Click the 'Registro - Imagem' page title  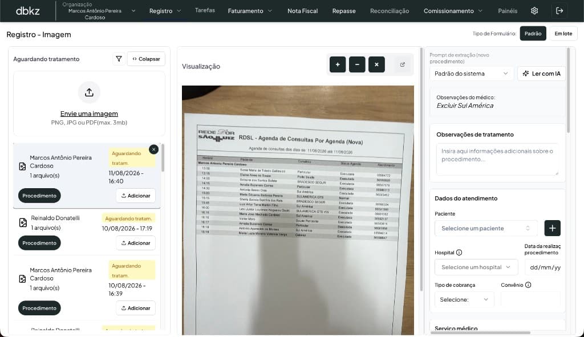(x=39, y=34)
